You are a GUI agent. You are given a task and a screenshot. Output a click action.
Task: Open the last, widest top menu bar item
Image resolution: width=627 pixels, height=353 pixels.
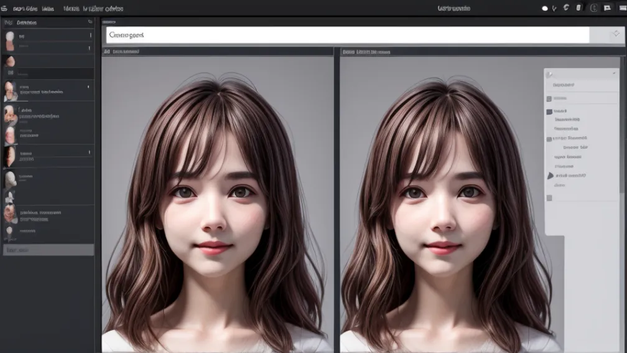[103, 9]
